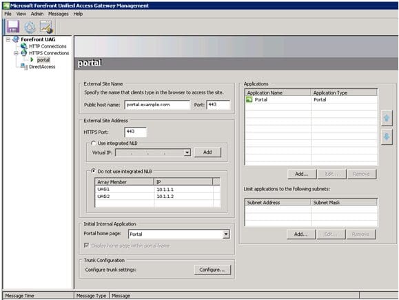Collapse the HTTPS Connections tree node
Screen dimensions: 399x300
point(16,53)
